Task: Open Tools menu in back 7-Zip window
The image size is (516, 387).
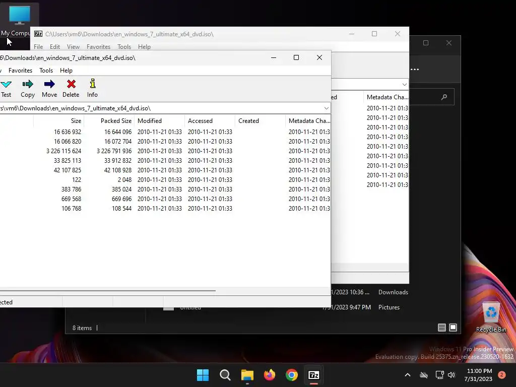Action: [124, 47]
